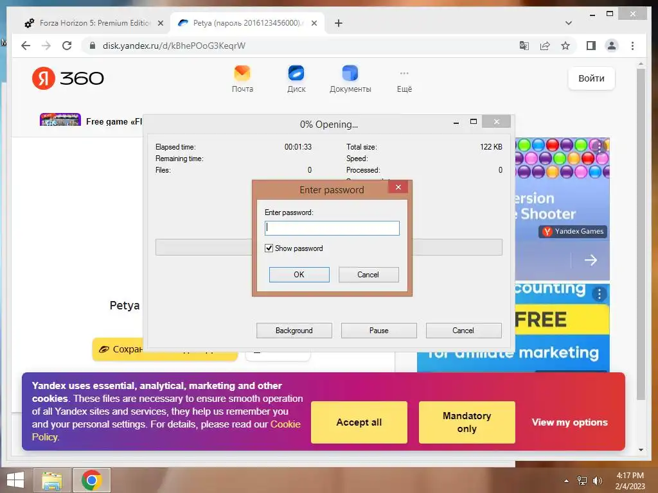658x493 pixels.
Task: Close the Petya tab
Action: click(x=314, y=23)
